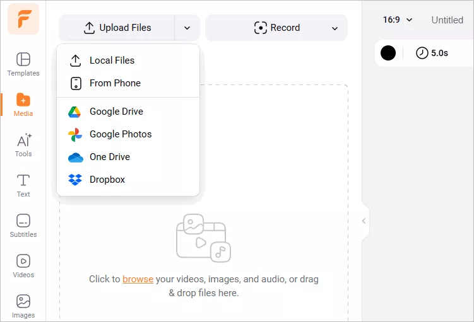Open the Videos sidebar panel
The image size is (474, 322).
point(23,266)
